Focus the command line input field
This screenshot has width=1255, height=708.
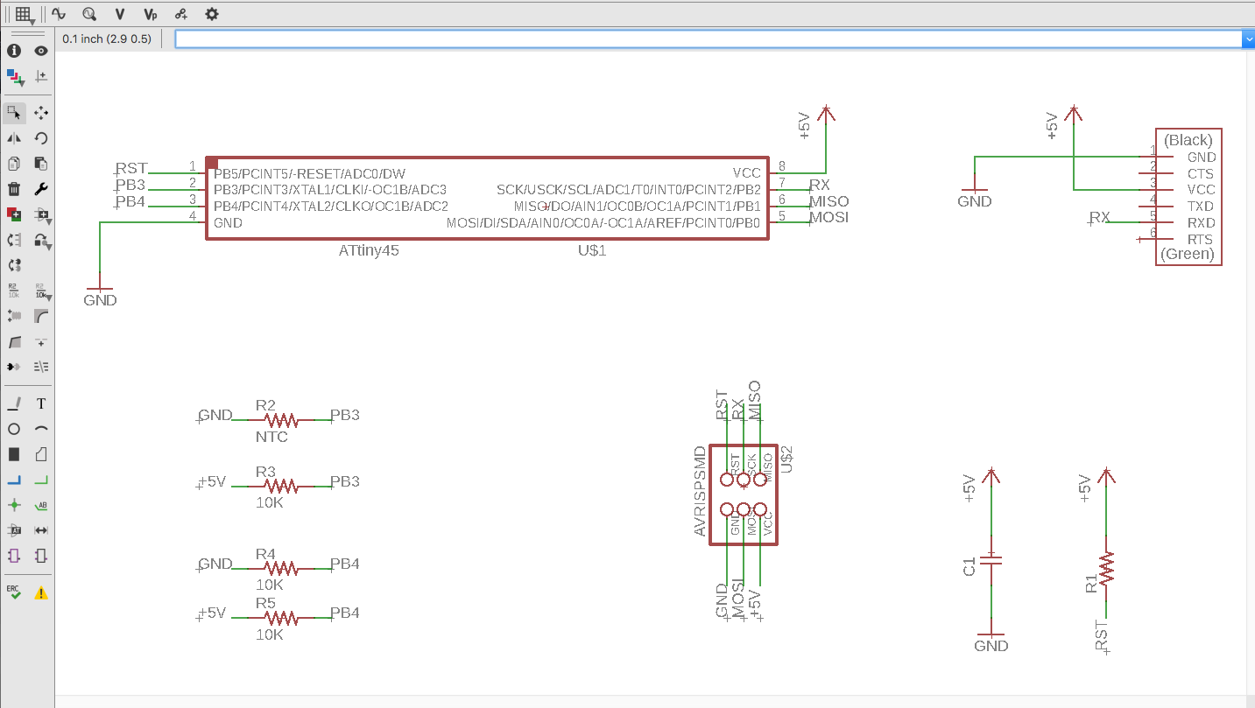(x=709, y=39)
